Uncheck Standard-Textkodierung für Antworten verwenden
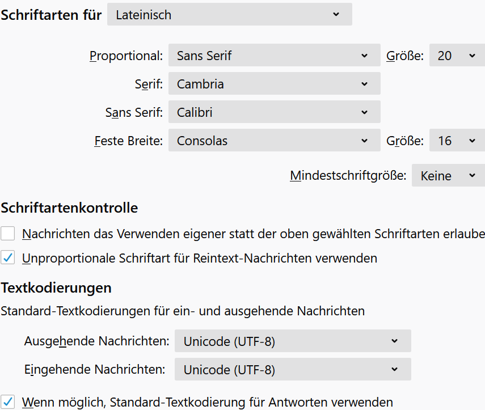The width and height of the screenshot is (485, 410). [x=8, y=402]
